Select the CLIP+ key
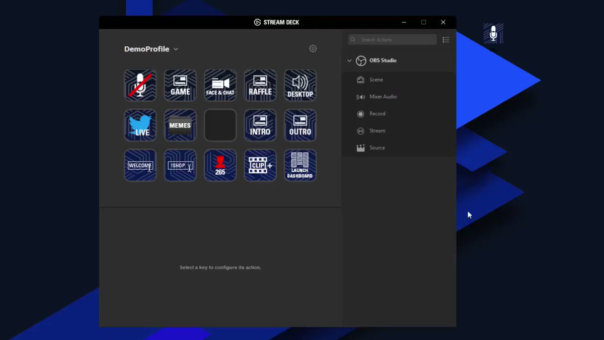The width and height of the screenshot is (604, 340). tap(260, 165)
